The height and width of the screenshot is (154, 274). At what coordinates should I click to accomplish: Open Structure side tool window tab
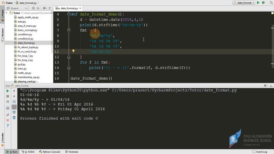coord(2,35)
